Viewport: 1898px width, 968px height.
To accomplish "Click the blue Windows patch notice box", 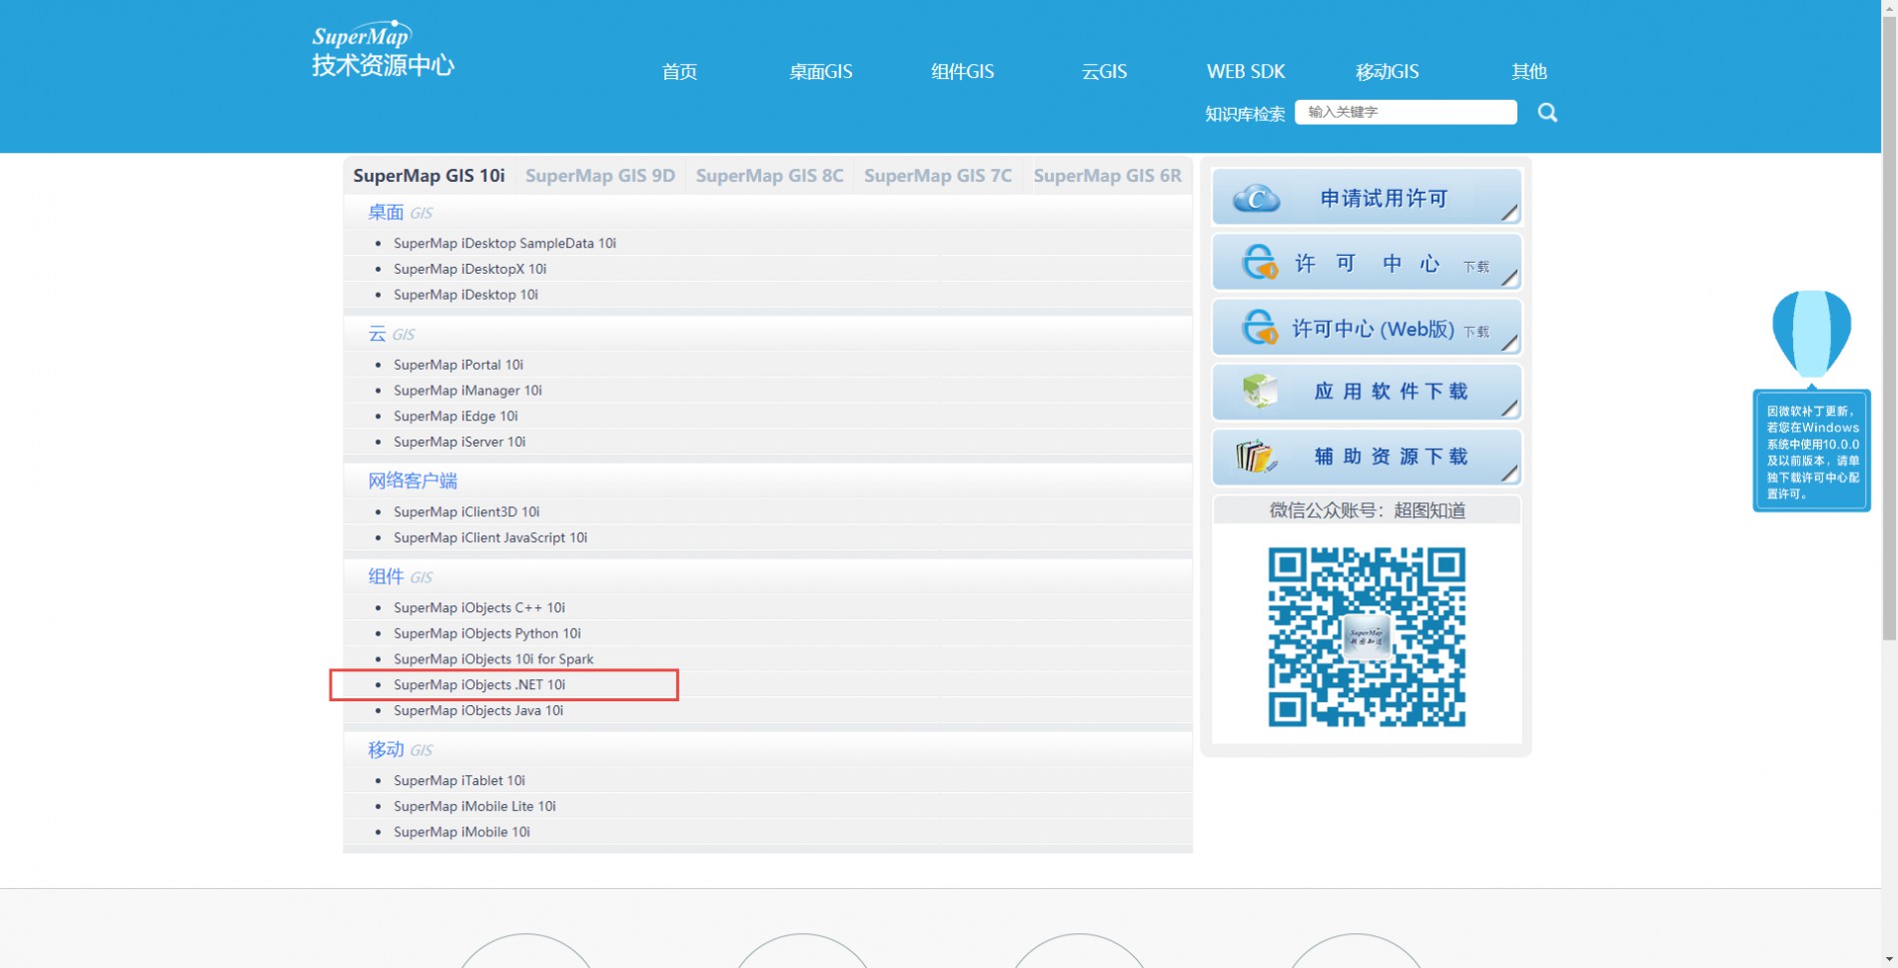I will tap(1812, 451).
